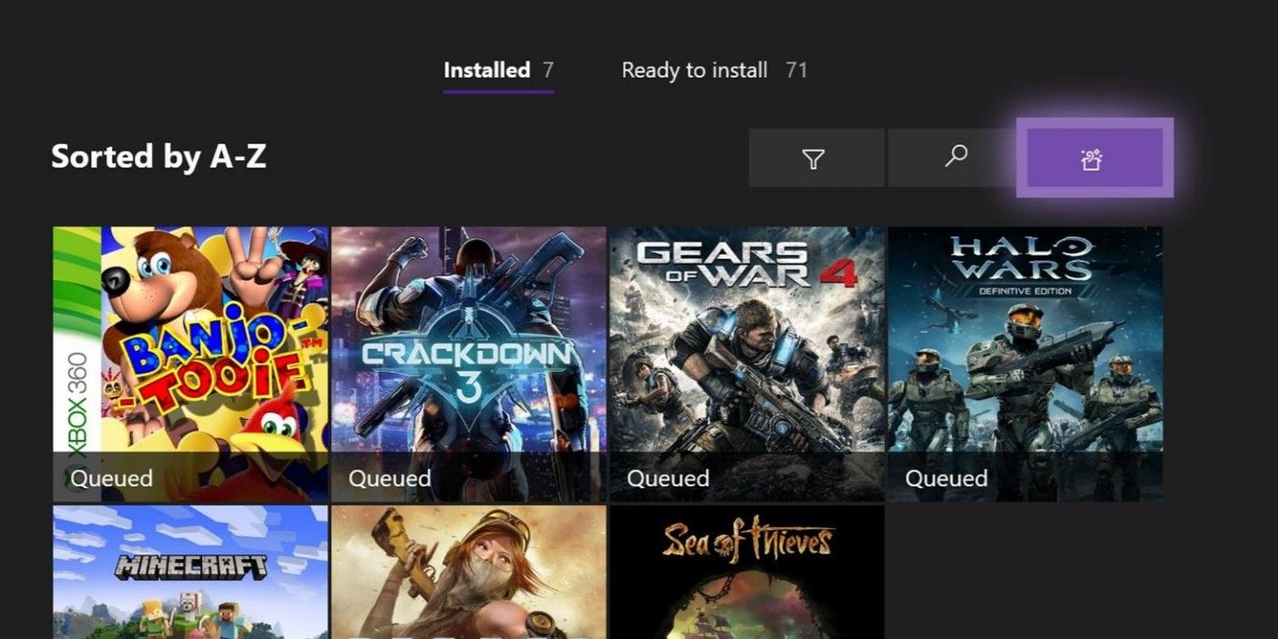Screen dimensions: 1278x639
Task: Click the Queued label on Banjo-Tooie
Action: coord(111,478)
